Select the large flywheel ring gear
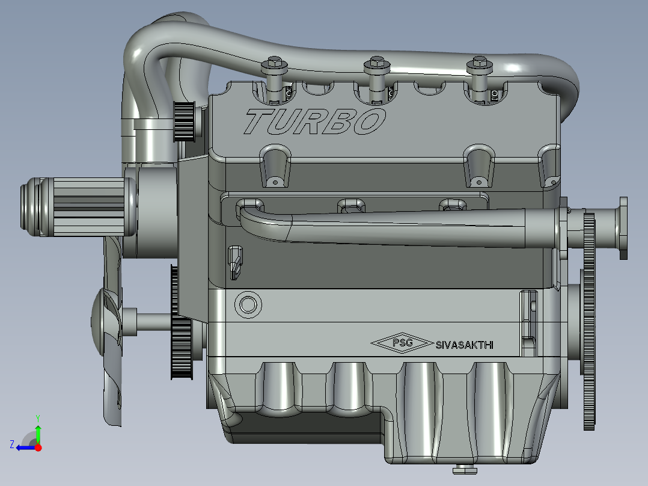The width and height of the screenshot is (648, 486). click(589, 321)
